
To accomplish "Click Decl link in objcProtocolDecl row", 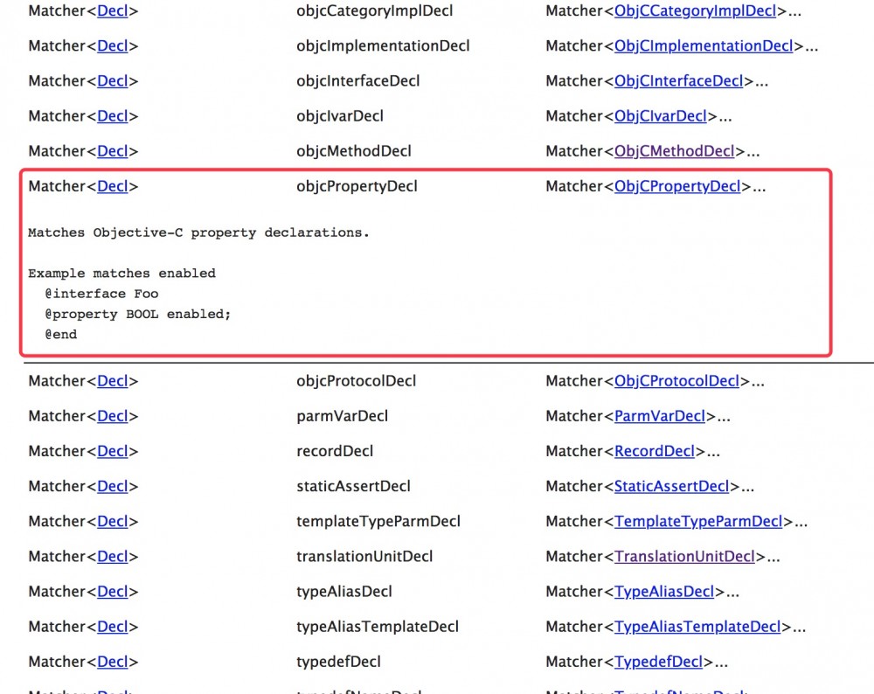I will coord(113,381).
